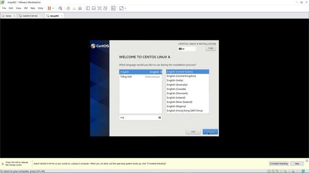Close the yellow install hint bar

coord(307,161)
